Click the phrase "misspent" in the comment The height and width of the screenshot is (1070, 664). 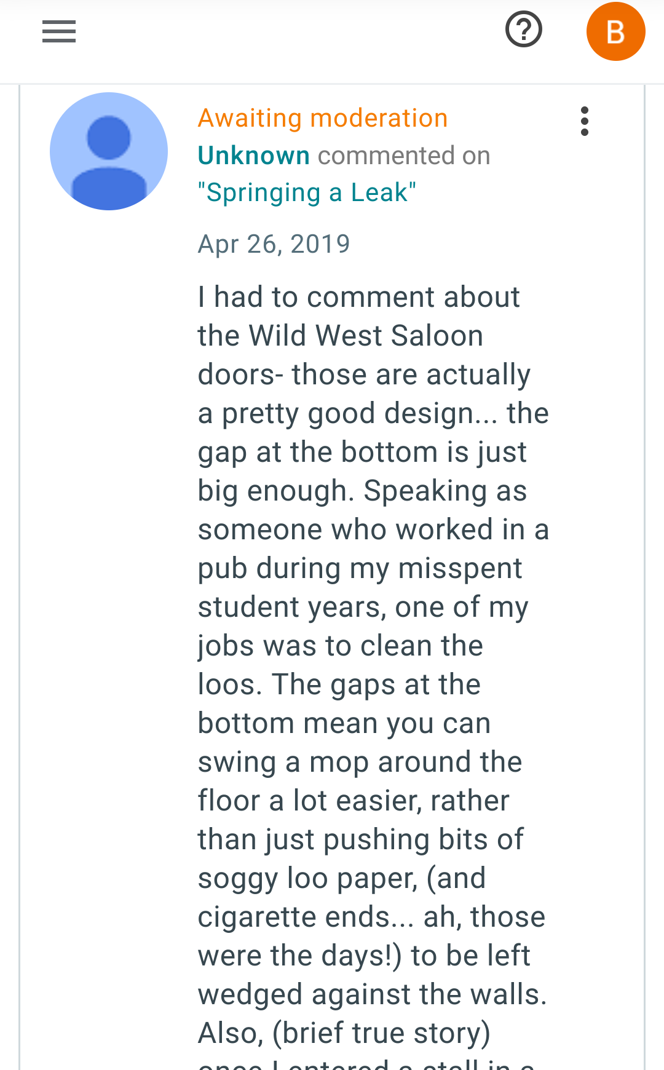click(x=460, y=568)
